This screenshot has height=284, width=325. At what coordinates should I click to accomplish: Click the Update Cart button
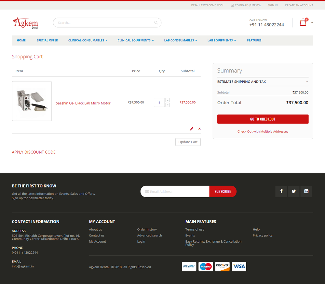[x=188, y=142]
